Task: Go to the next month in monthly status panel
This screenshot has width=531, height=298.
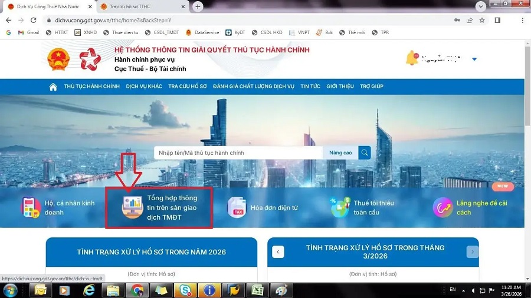Action: (473, 251)
